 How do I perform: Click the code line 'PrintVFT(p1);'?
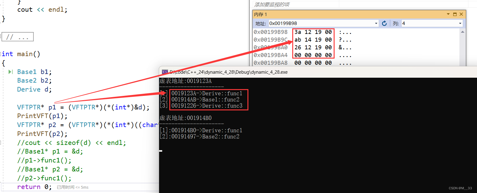click(42, 116)
